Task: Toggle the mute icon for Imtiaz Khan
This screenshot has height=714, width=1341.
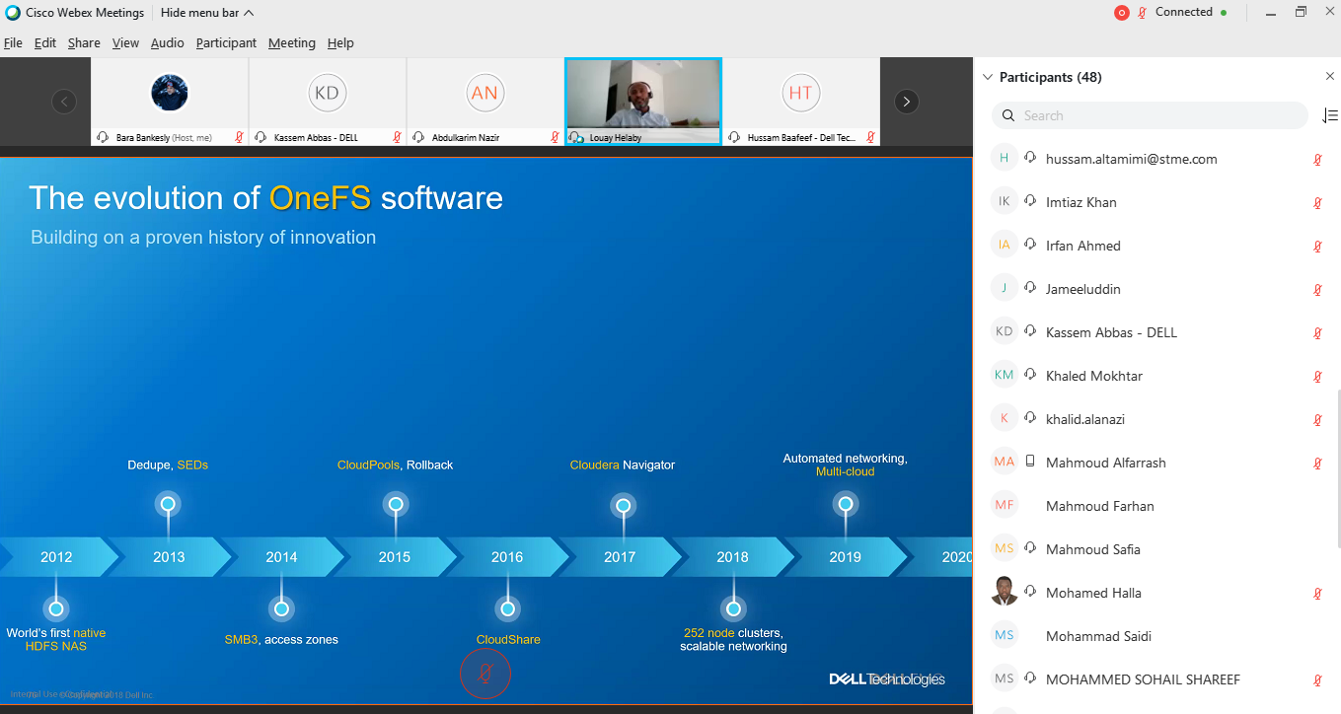Action: point(1317,202)
